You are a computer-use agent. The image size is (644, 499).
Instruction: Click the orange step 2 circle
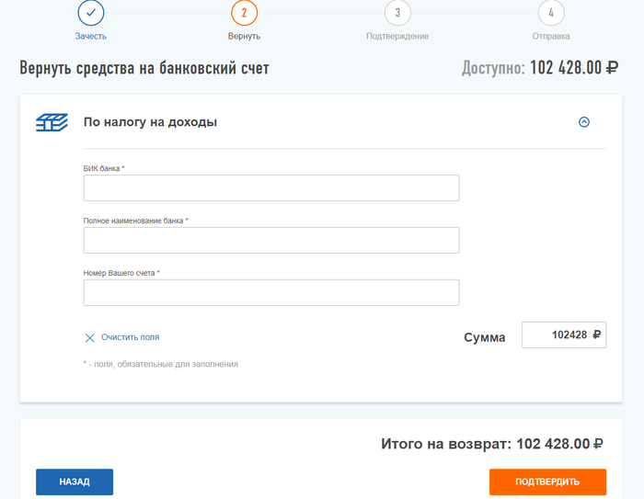pyautogui.click(x=244, y=13)
